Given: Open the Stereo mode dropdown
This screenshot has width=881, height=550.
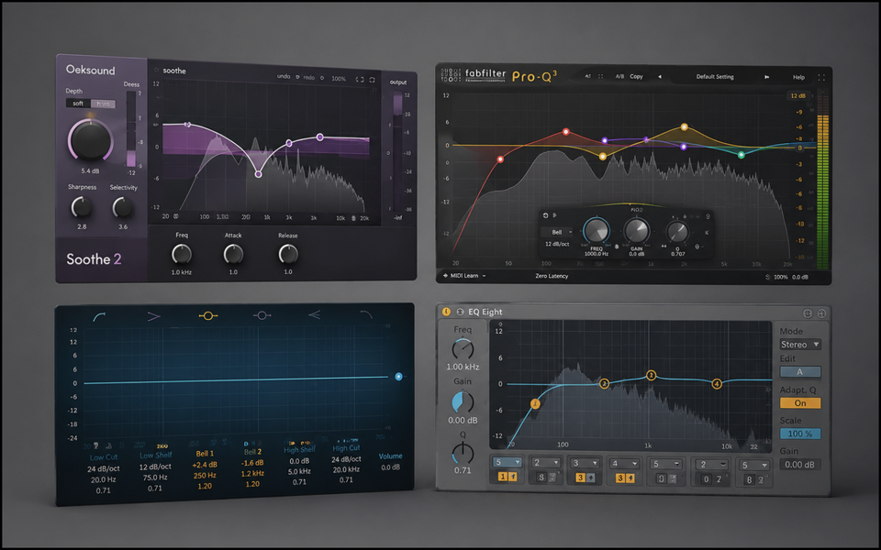Looking at the screenshot, I should point(800,345).
